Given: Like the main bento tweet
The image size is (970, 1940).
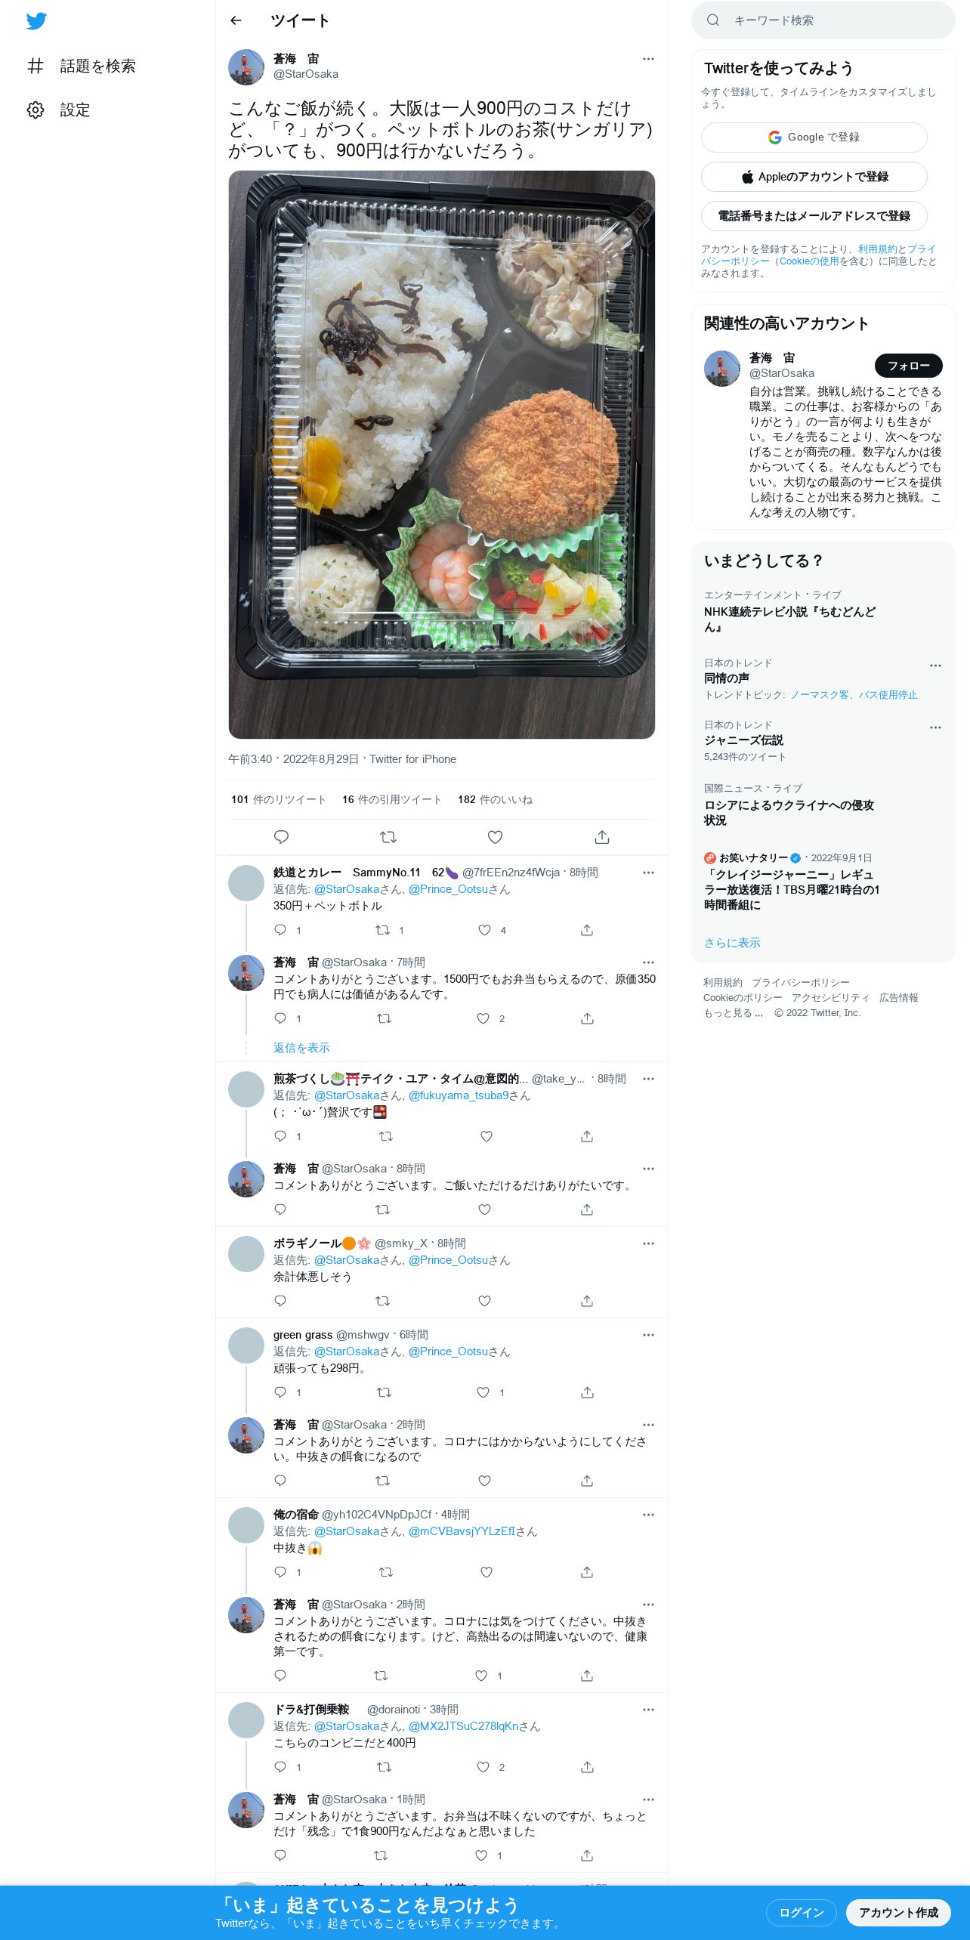Looking at the screenshot, I should [x=495, y=837].
